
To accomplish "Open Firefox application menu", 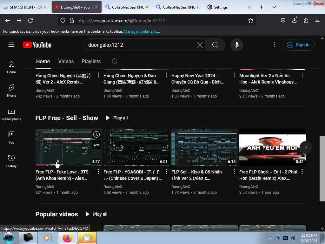I will pyautogui.click(x=317, y=21).
